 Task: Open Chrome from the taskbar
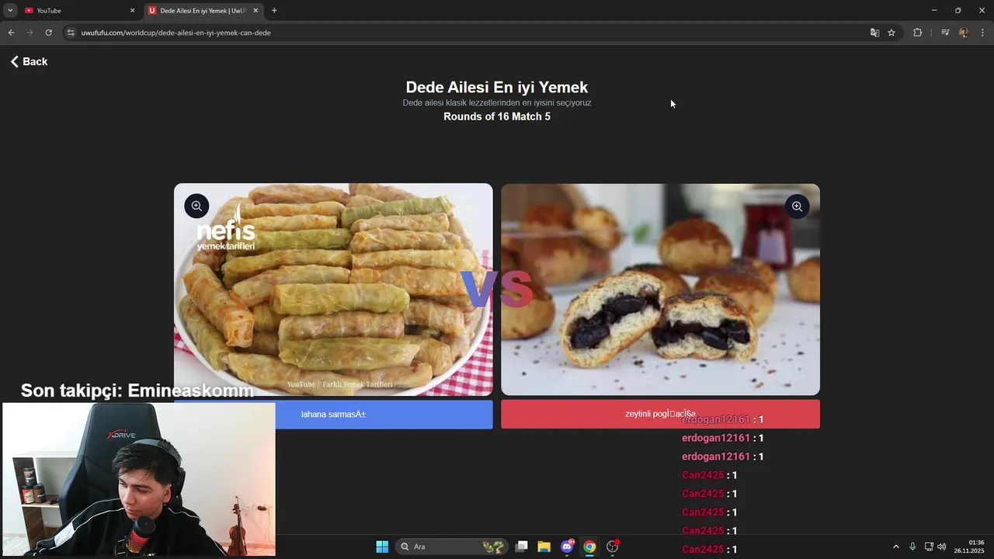(589, 547)
